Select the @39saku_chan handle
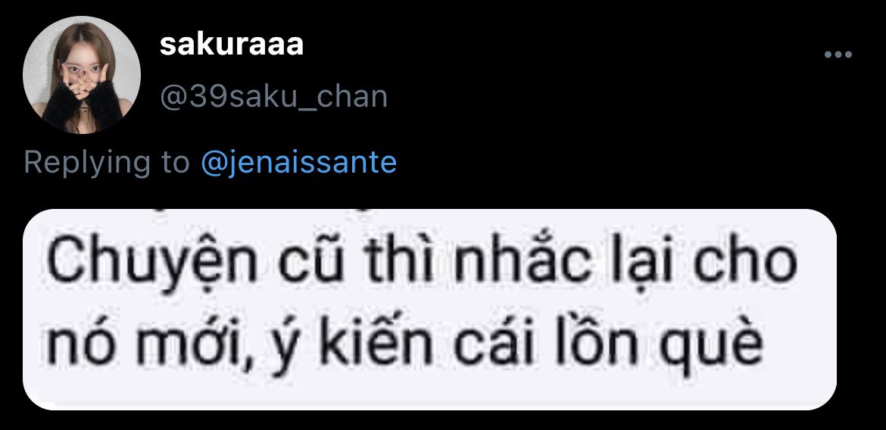The image size is (886, 430). [x=273, y=97]
